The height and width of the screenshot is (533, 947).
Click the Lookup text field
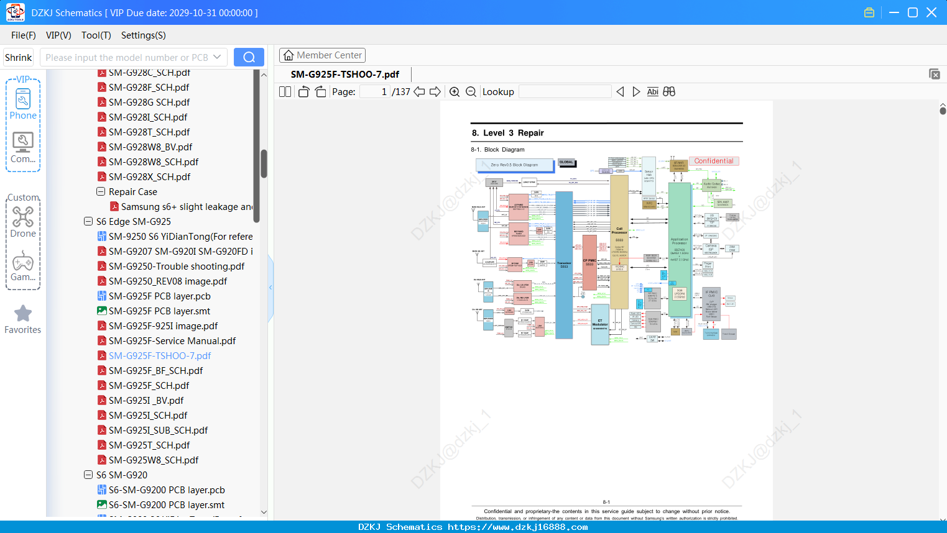pyautogui.click(x=565, y=91)
